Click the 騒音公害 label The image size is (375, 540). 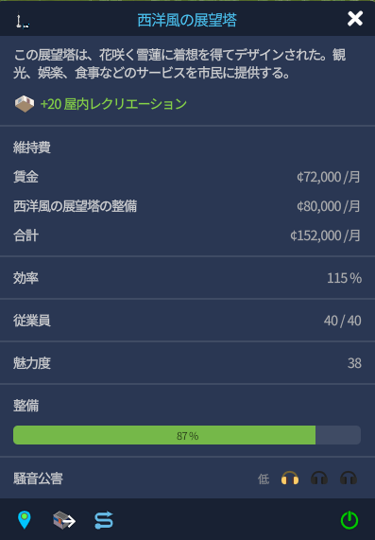tap(38, 479)
